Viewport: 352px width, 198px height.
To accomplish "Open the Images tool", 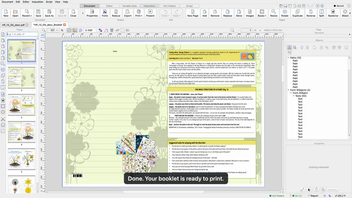I will point(250,13).
